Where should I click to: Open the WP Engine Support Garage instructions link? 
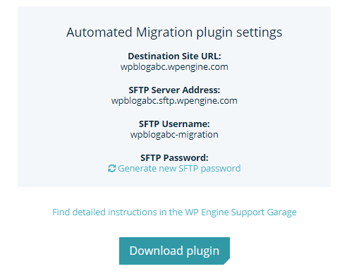tap(174, 212)
